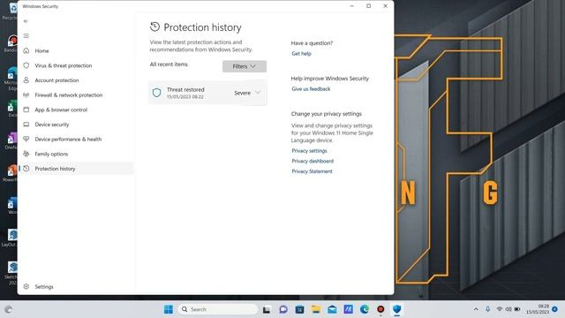This screenshot has width=565, height=318.
Task: Open the 3D app in the taskbar
Action: point(348,309)
